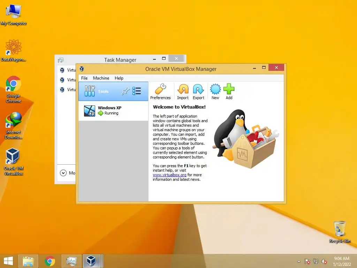Click the Tux toolbox illustration

click(246, 139)
